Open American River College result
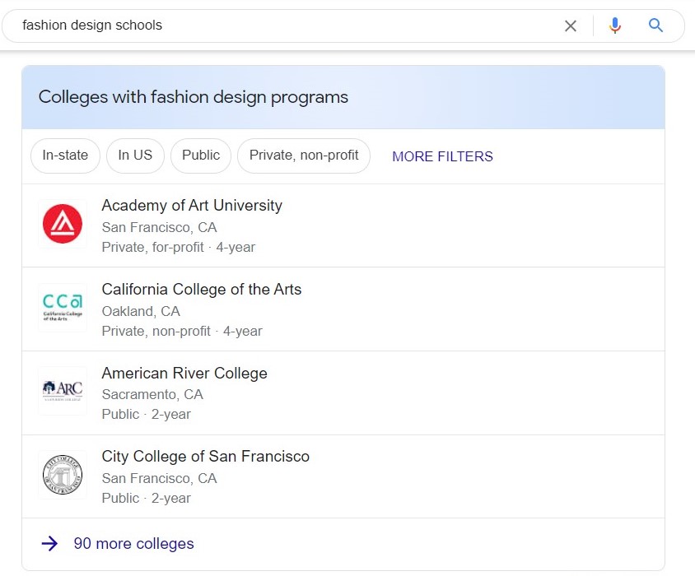 [343, 393]
